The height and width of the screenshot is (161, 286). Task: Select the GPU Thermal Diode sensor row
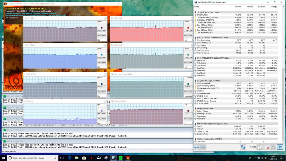click(236, 83)
